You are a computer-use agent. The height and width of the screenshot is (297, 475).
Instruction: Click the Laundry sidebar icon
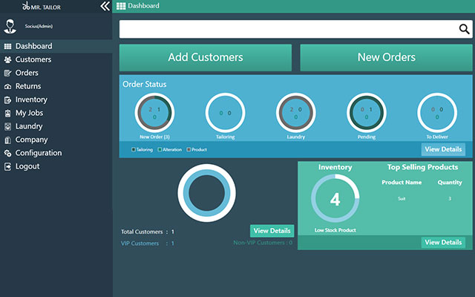8,126
